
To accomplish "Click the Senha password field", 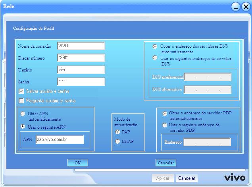I will point(81,82).
